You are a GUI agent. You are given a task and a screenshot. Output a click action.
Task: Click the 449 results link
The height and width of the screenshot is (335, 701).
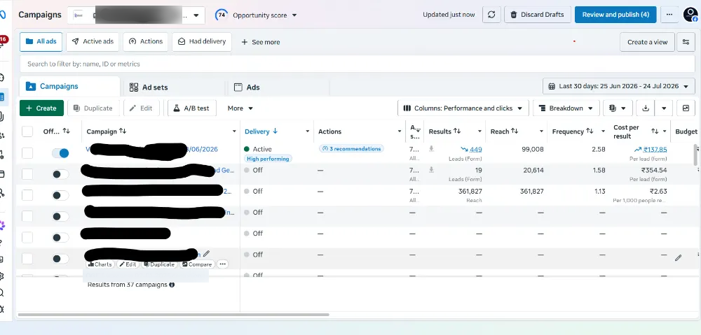(475, 150)
